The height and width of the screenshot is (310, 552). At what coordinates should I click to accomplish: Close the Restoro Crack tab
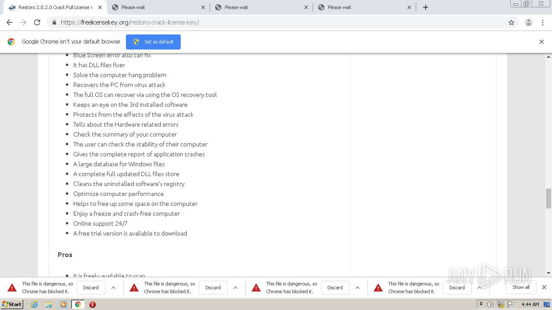click(100, 7)
